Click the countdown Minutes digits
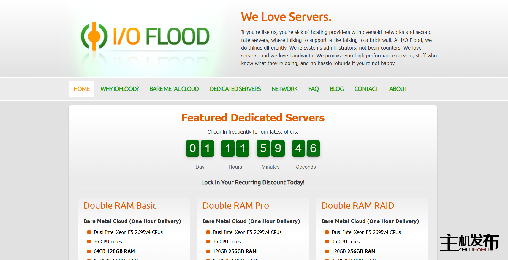Screen dimensions: 508x260 270,148
